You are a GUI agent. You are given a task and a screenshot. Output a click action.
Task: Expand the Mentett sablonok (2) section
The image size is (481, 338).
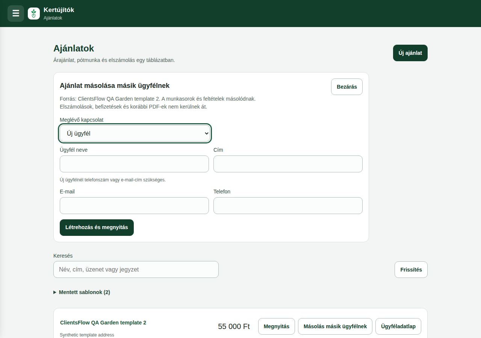tap(82, 292)
